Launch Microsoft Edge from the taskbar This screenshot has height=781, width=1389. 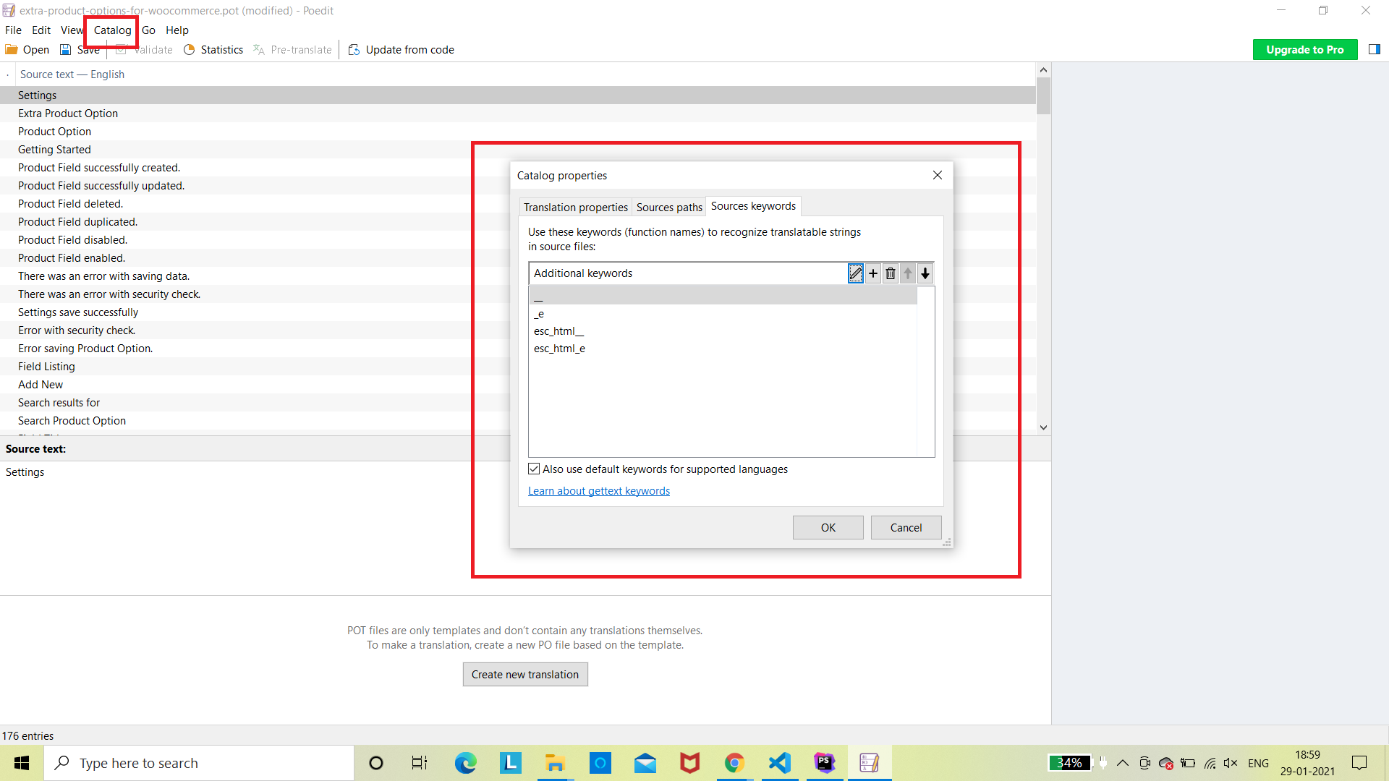(x=465, y=763)
